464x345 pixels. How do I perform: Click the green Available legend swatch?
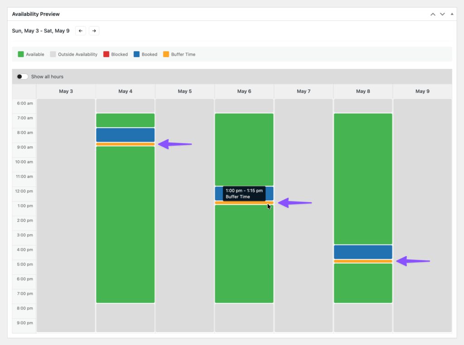21,54
